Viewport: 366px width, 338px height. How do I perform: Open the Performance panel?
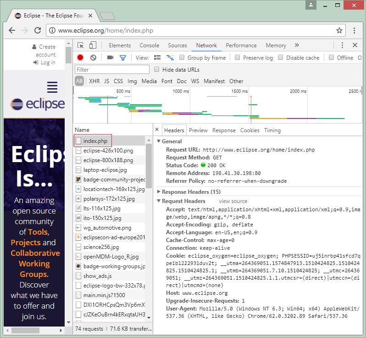pos(241,45)
